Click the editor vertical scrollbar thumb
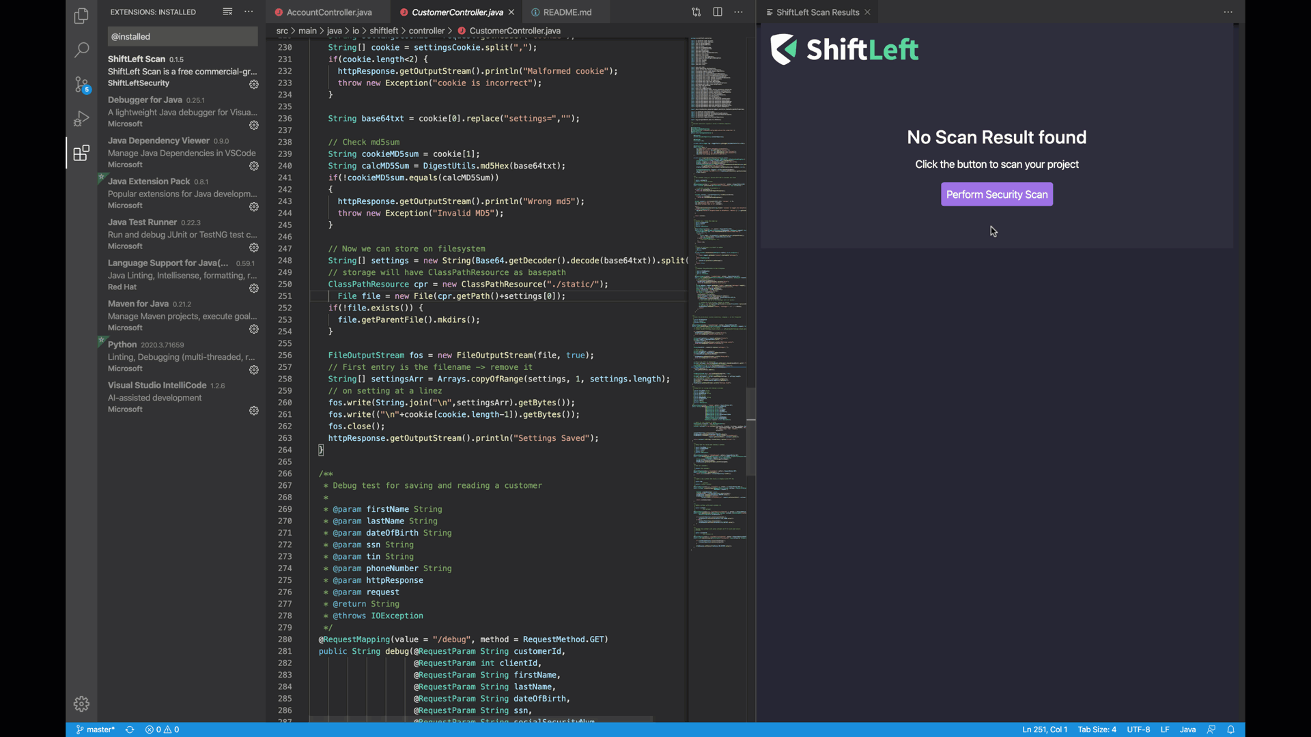1311x737 pixels. click(751, 431)
